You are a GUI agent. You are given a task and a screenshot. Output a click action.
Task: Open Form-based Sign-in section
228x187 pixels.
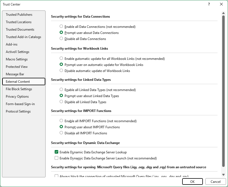coord(24,104)
